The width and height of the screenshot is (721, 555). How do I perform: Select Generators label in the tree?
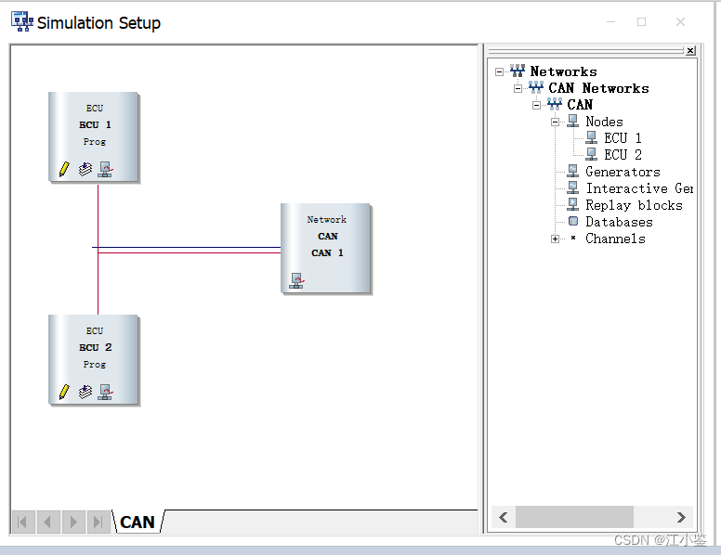click(x=623, y=172)
